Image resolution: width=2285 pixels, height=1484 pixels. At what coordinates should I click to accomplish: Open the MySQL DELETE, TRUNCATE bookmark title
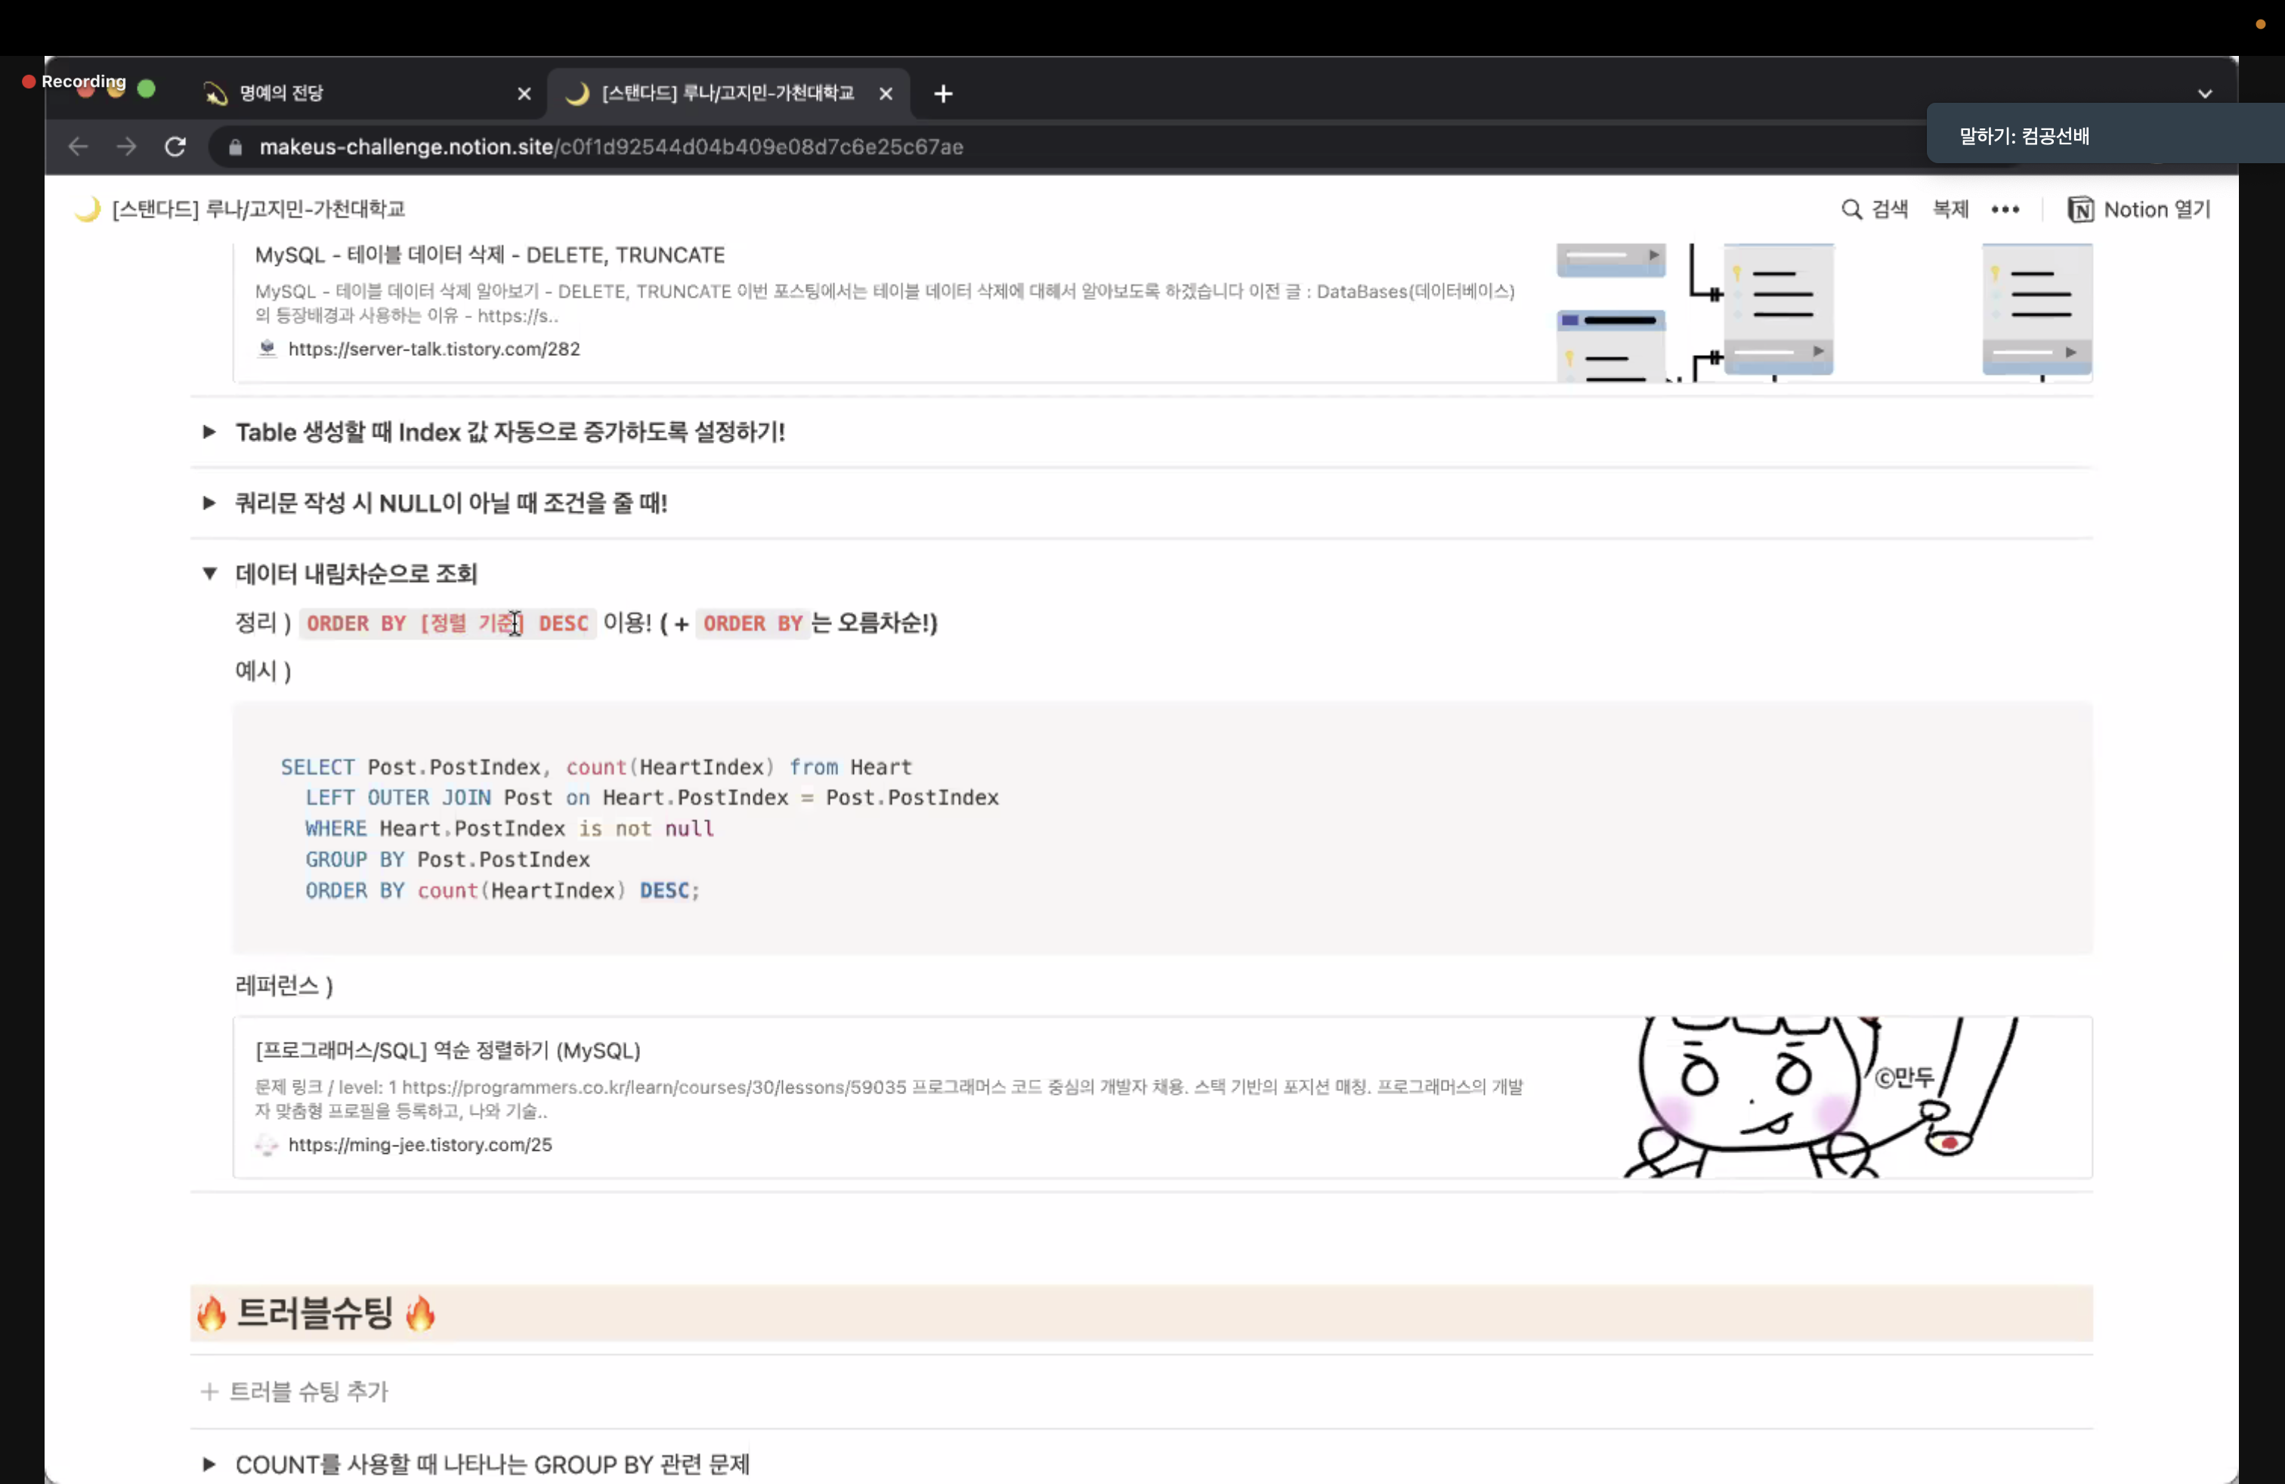(490, 255)
